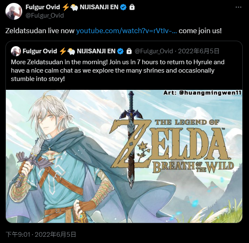Click the bottom timestamp 下午9:01
The image size is (249, 243).
pyautogui.click(x=18, y=235)
